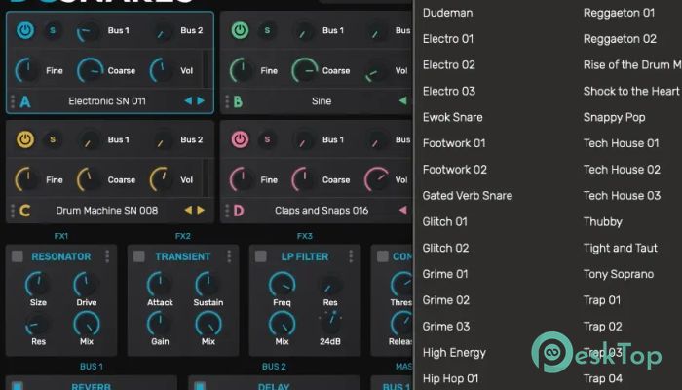Turn off layer B power button

click(x=240, y=31)
